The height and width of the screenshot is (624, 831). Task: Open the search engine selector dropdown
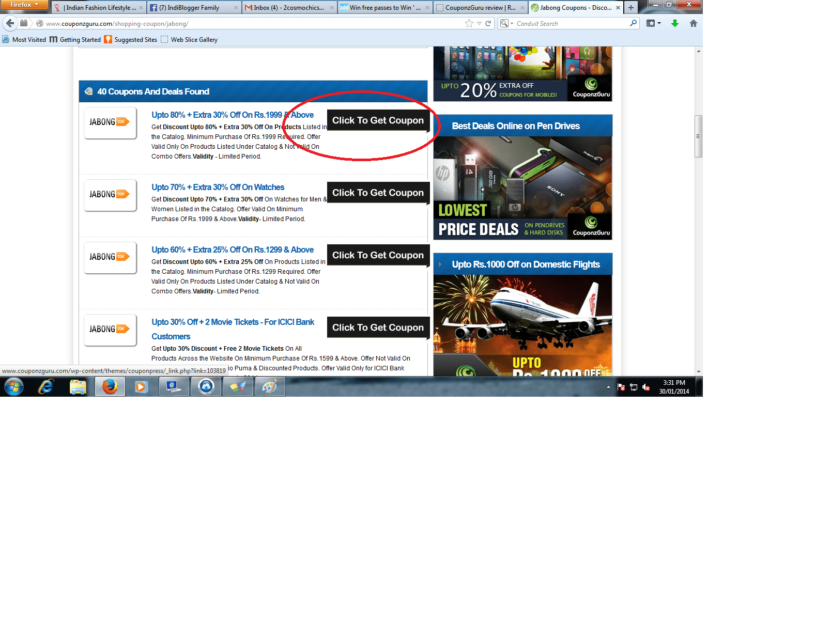point(506,23)
